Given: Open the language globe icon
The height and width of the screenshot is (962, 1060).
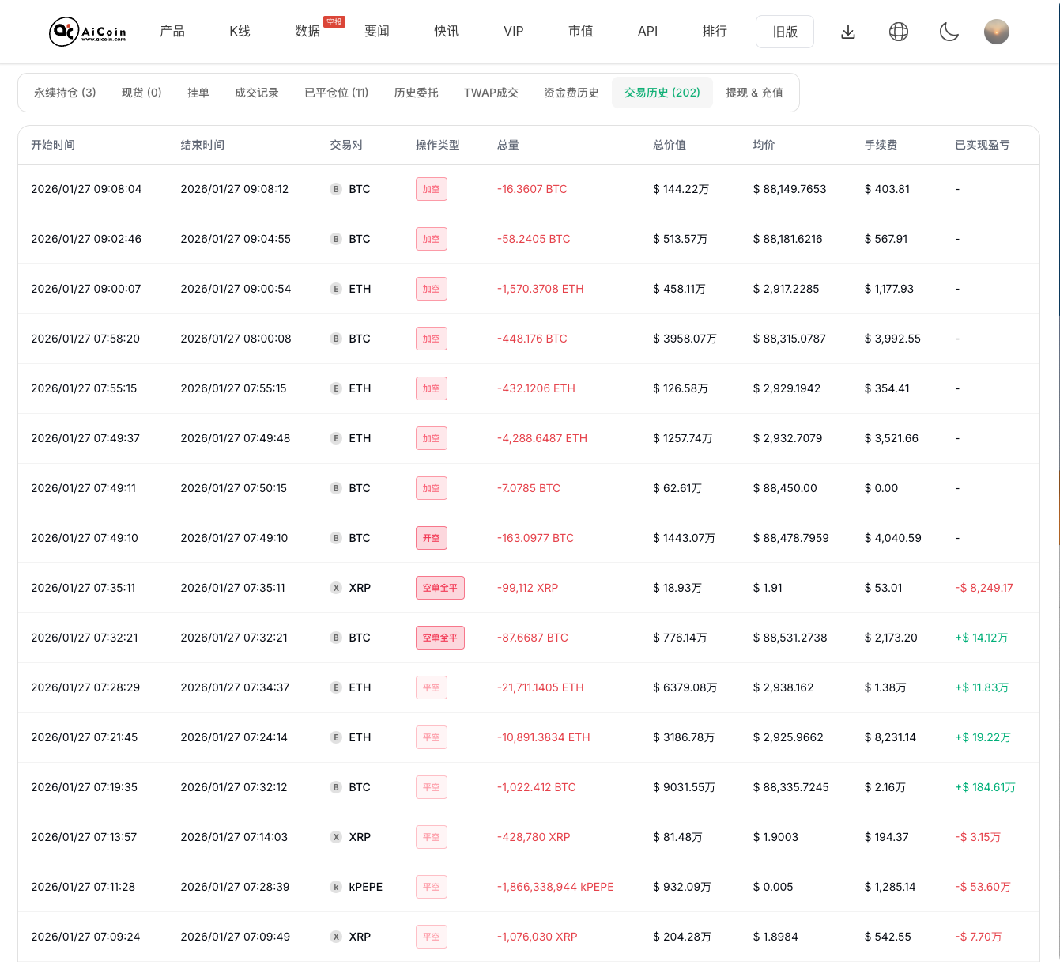Looking at the screenshot, I should point(899,32).
